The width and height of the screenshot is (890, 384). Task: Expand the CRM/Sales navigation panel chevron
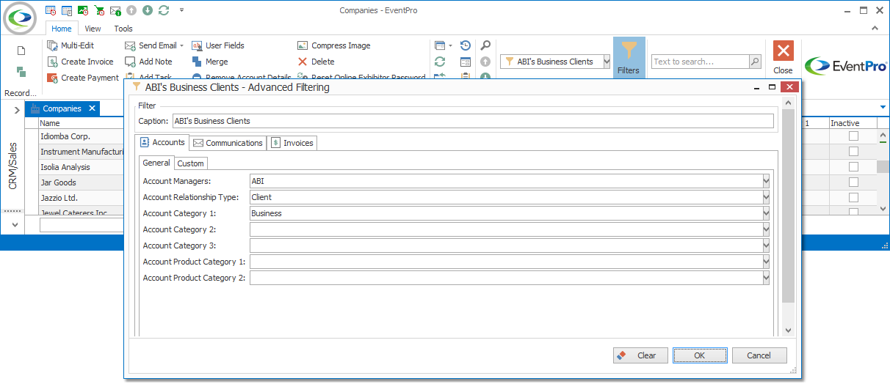click(x=16, y=110)
